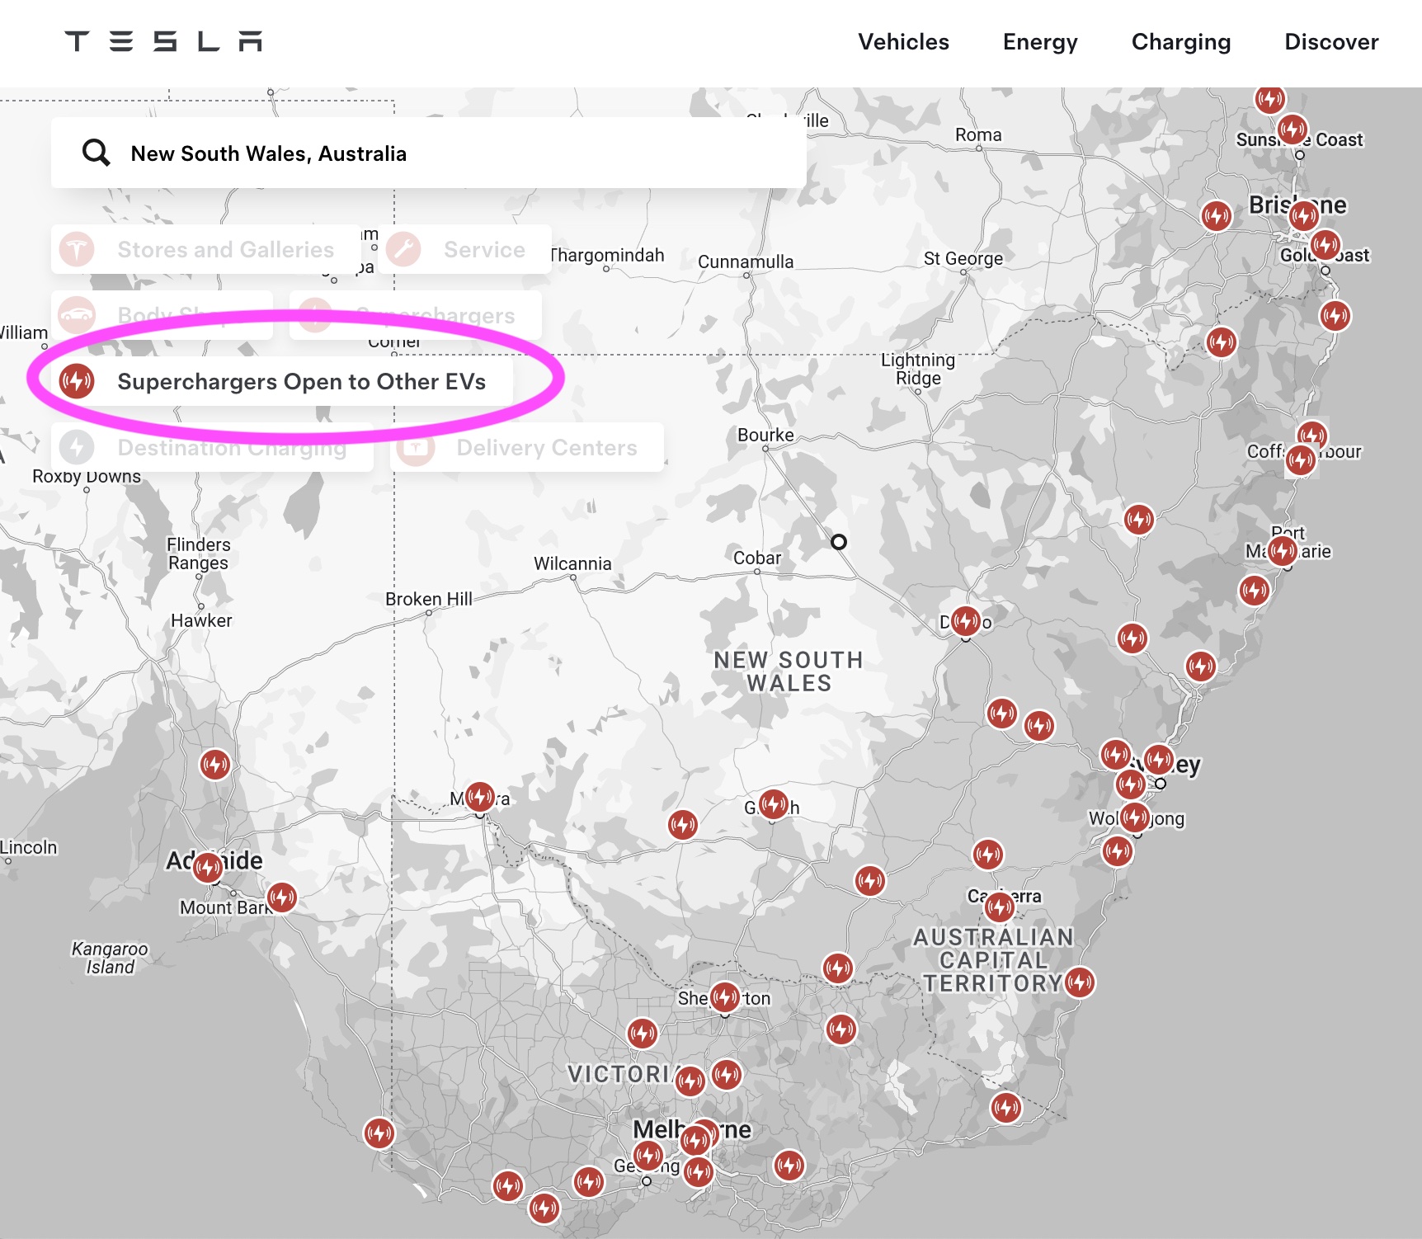Select the Supercharger pin near Mount Barker
1422x1239 pixels.
click(x=281, y=897)
